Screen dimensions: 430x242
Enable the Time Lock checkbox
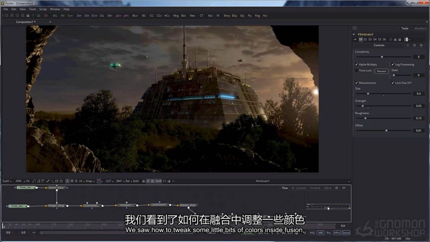click(x=357, y=71)
